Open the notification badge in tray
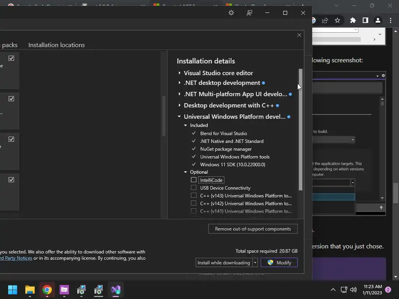The width and height of the screenshot is (399, 299). pyautogui.click(x=388, y=290)
